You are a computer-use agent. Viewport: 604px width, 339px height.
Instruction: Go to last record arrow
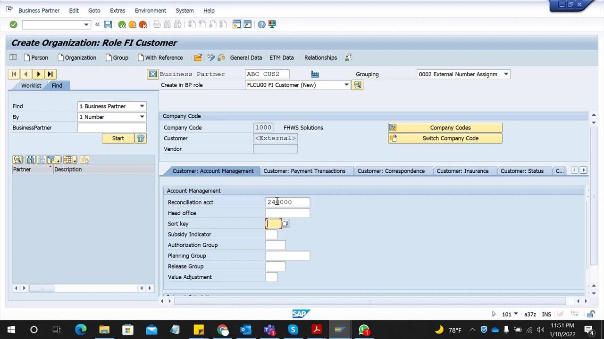(x=50, y=74)
